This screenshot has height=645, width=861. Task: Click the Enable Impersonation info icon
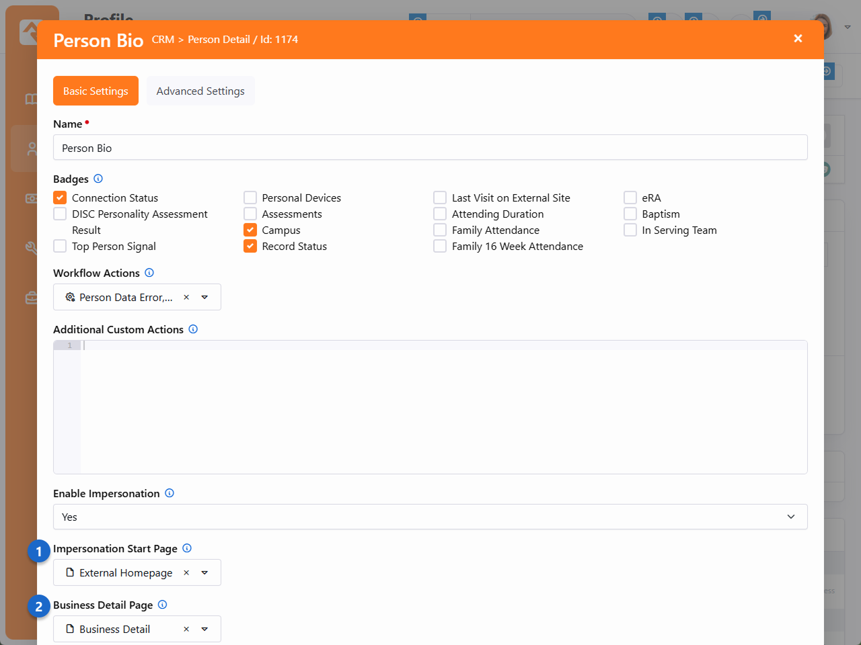tap(170, 493)
